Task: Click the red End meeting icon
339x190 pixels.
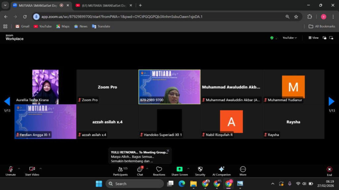Action: click(329, 169)
